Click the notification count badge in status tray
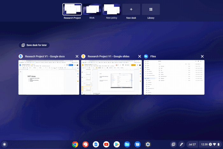The height and width of the screenshot is (149, 223). [x=210, y=144]
